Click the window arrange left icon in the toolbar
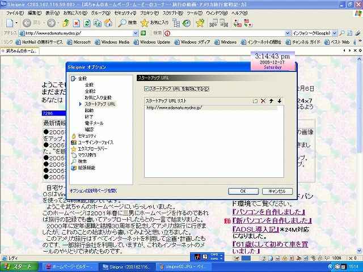 pyautogui.click(x=213, y=23)
